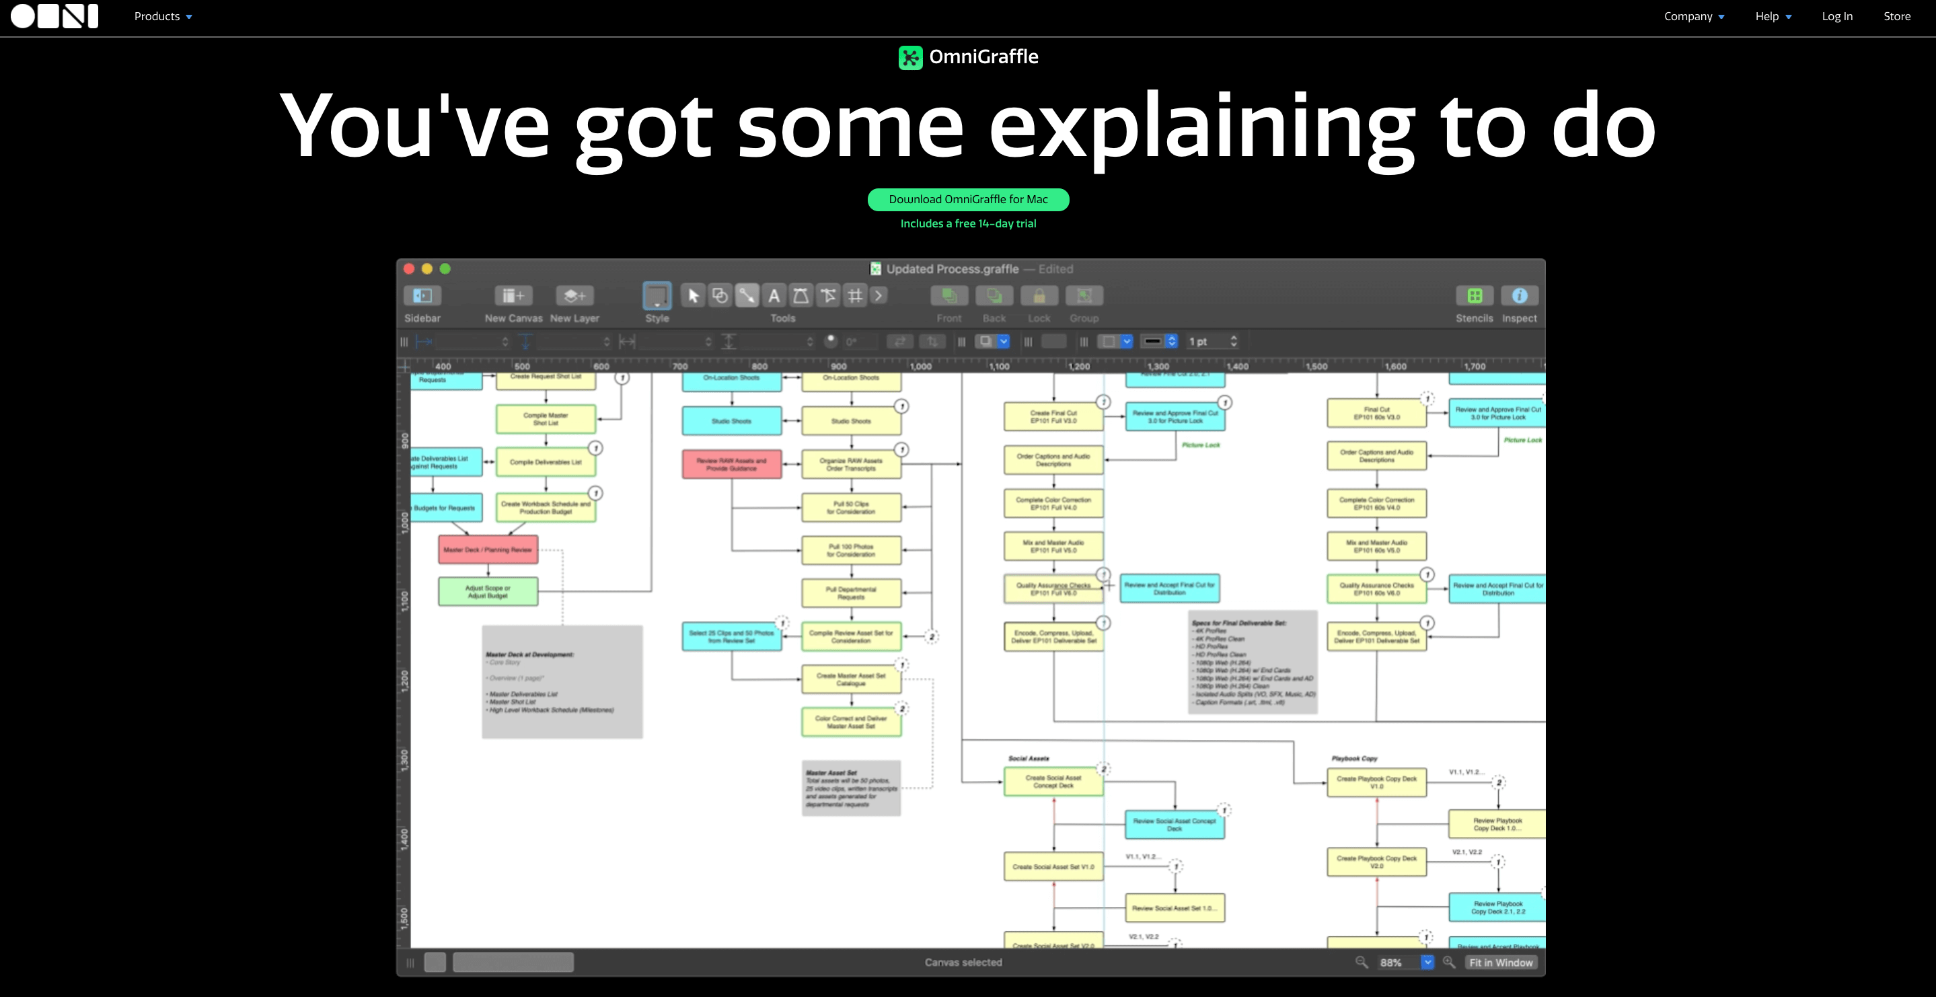Select the Pull 100 Photos for Consideration box

click(851, 550)
